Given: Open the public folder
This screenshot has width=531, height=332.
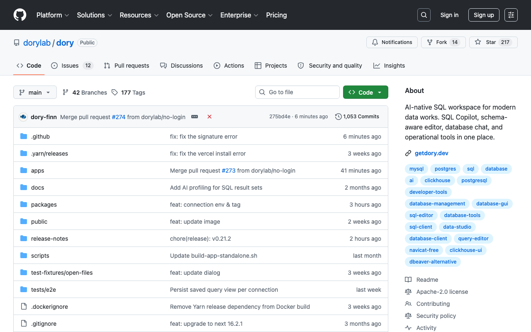Looking at the screenshot, I should 39,222.
